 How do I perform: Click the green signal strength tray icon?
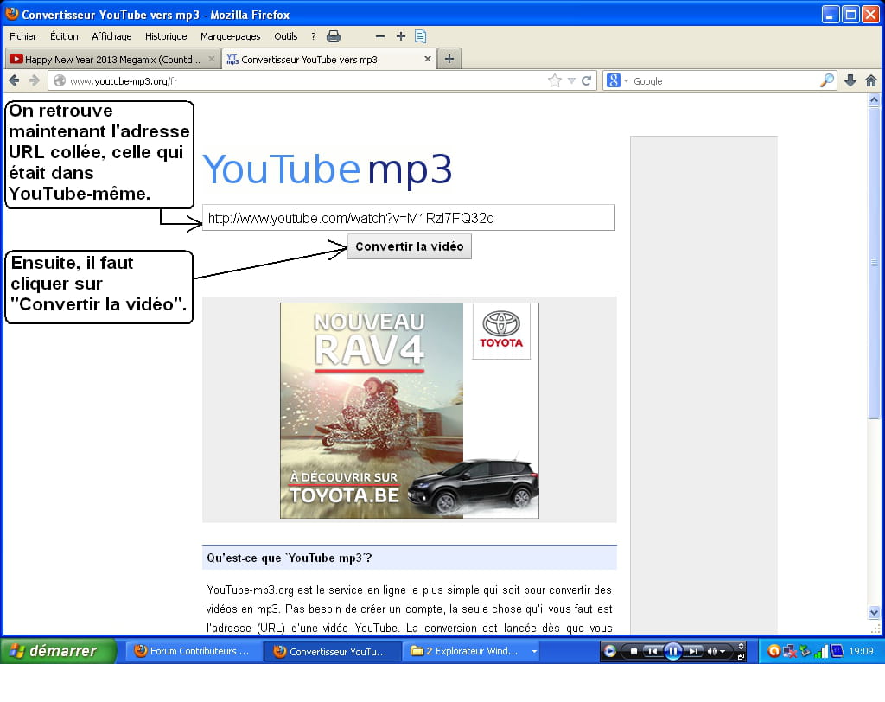pyautogui.click(x=821, y=651)
